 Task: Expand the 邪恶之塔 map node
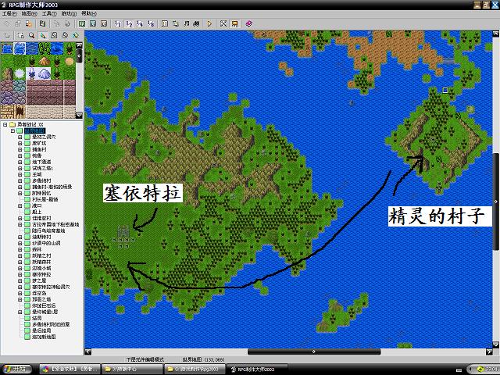20,299
